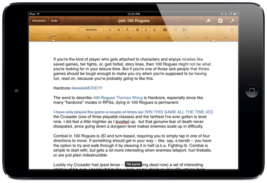Toggle bold formatting

pyautogui.click(x=138, y=30)
